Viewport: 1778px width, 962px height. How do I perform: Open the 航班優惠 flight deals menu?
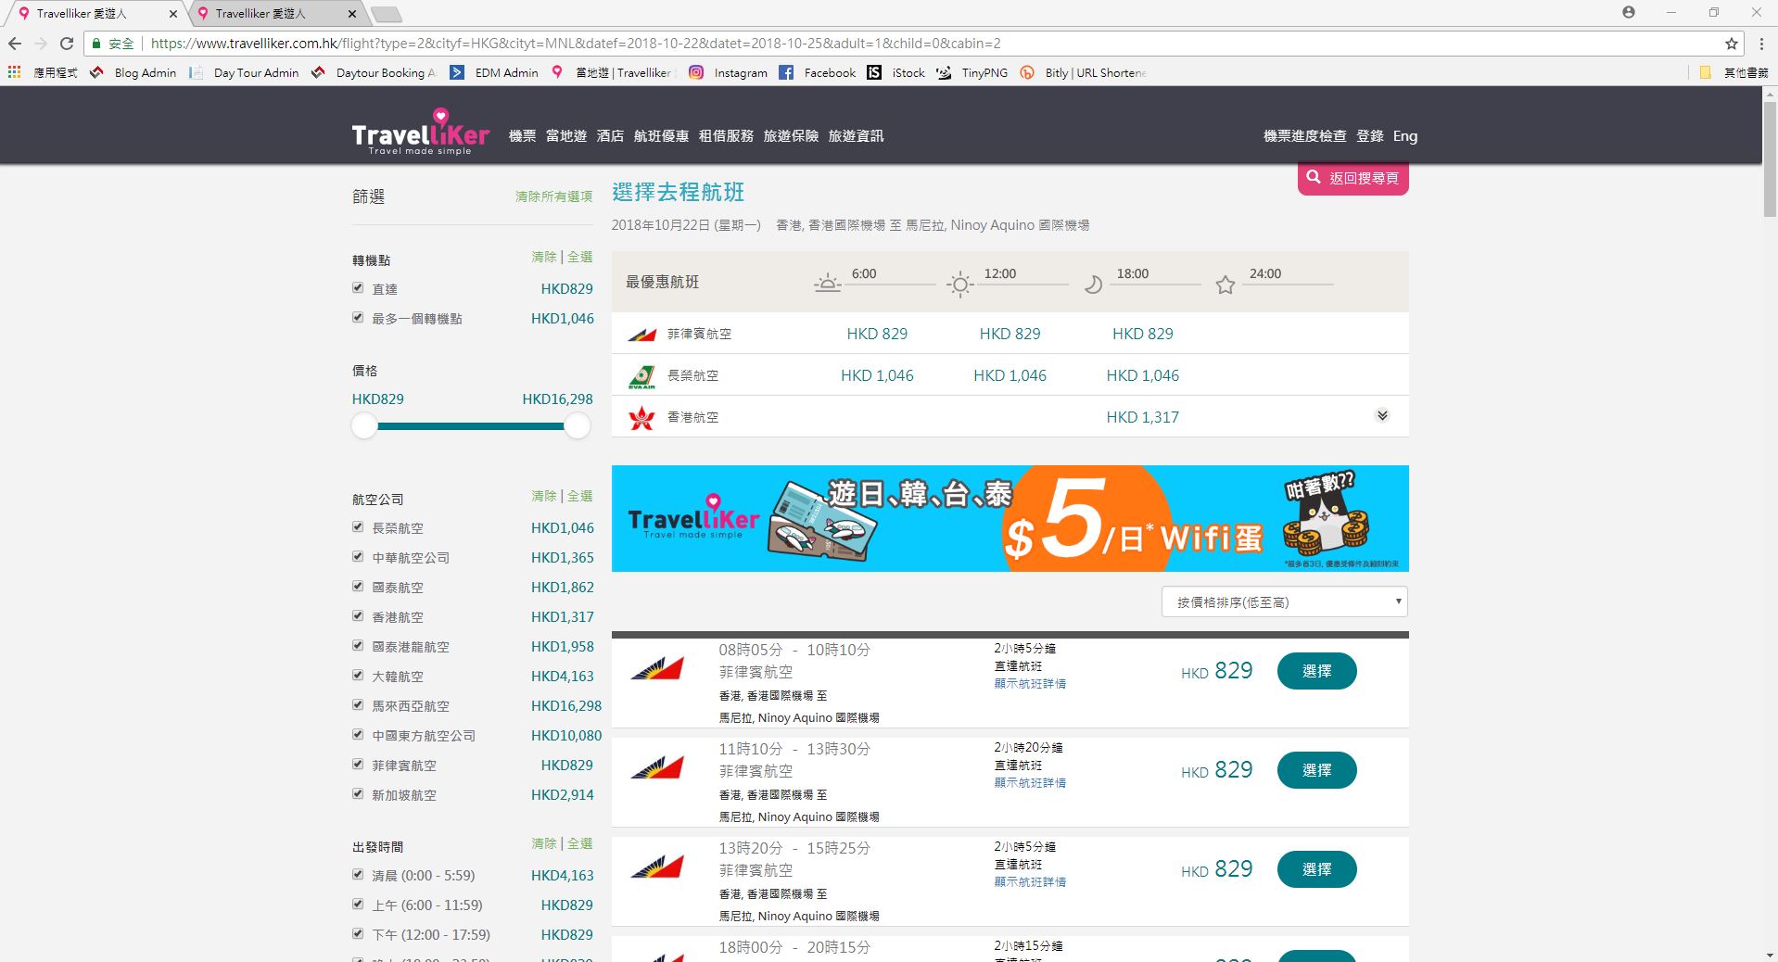[x=661, y=136]
